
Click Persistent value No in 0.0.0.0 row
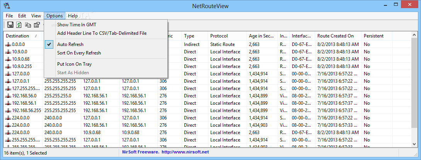(x=367, y=44)
